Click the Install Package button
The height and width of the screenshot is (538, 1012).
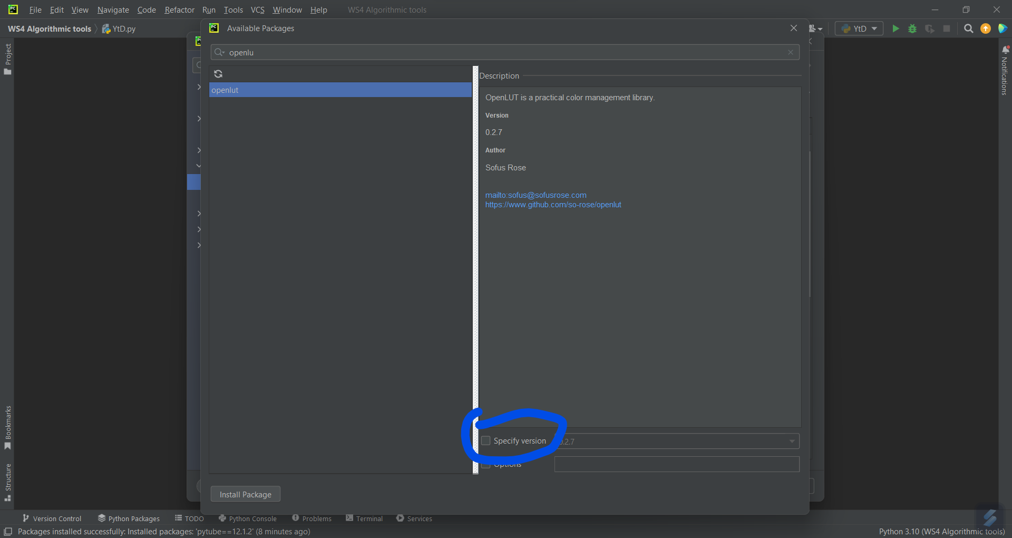pos(246,494)
